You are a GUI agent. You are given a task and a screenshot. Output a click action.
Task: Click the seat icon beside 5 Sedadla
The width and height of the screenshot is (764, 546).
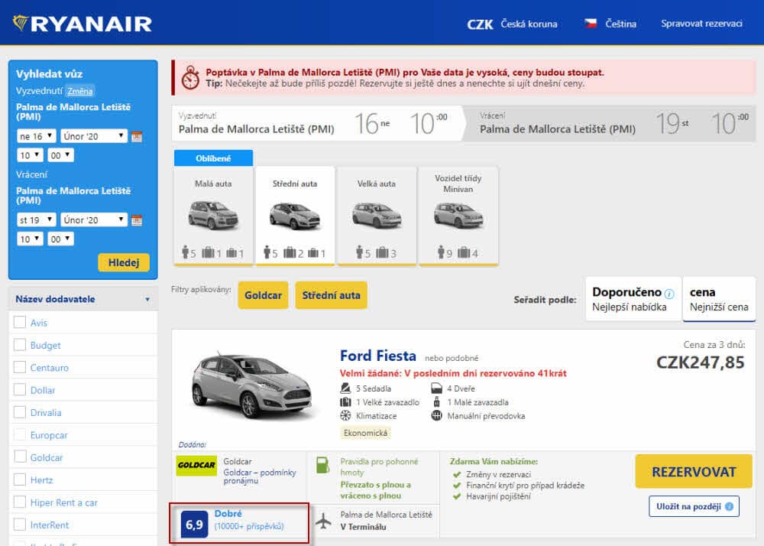coord(345,388)
